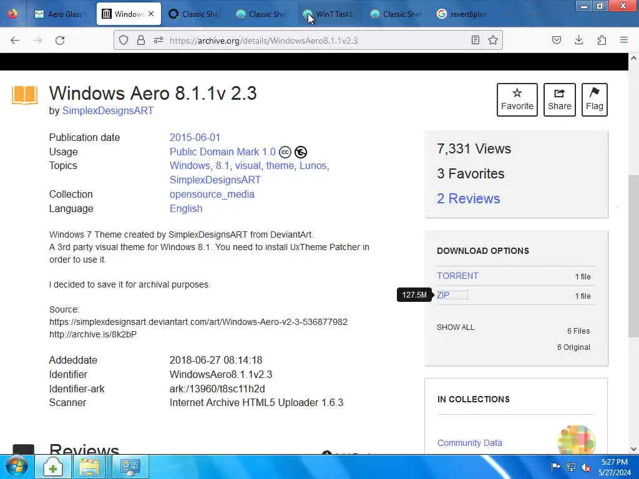Click the taskbar clock 5:27 PM
The height and width of the screenshot is (479, 639).
(615, 462)
